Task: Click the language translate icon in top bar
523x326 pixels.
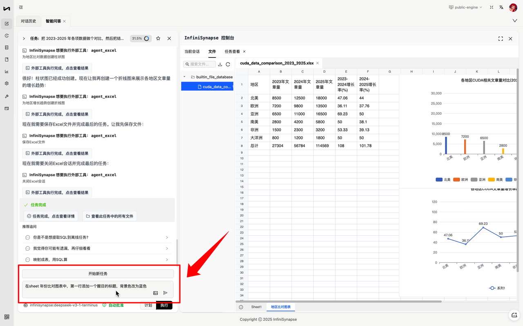Action: [x=501, y=7]
